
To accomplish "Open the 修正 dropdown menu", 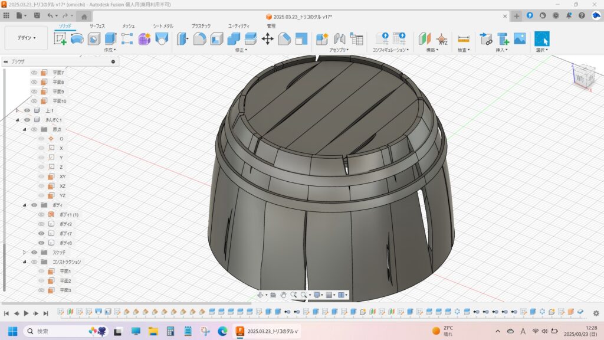I will [241, 50].
